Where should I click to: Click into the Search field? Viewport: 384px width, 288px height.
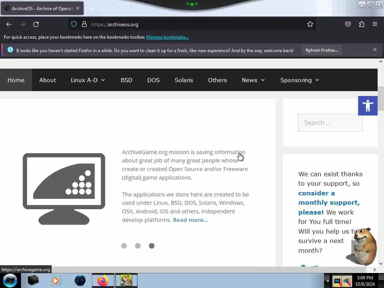(330, 123)
